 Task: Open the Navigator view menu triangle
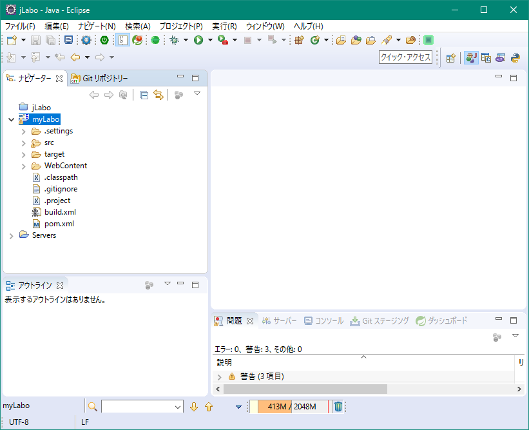pyautogui.click(x=197, y=93)
